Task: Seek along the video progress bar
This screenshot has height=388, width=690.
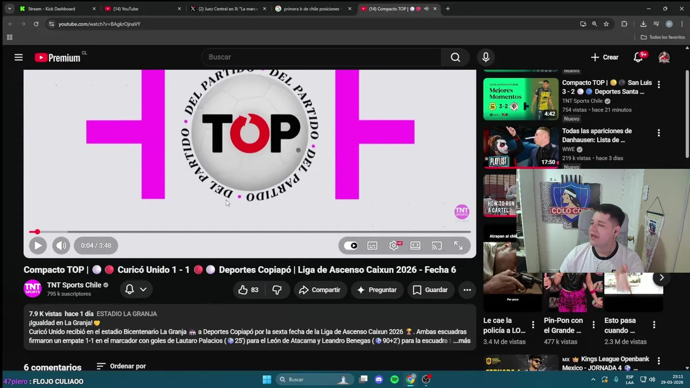Action: 250,232
